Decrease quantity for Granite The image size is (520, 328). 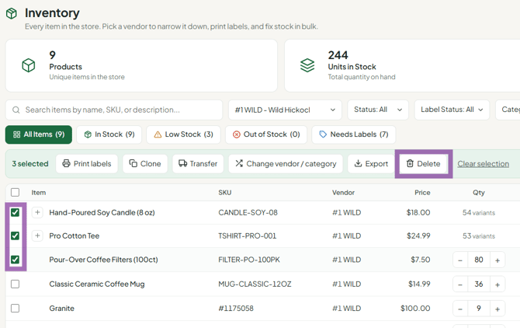click(460, 309)
